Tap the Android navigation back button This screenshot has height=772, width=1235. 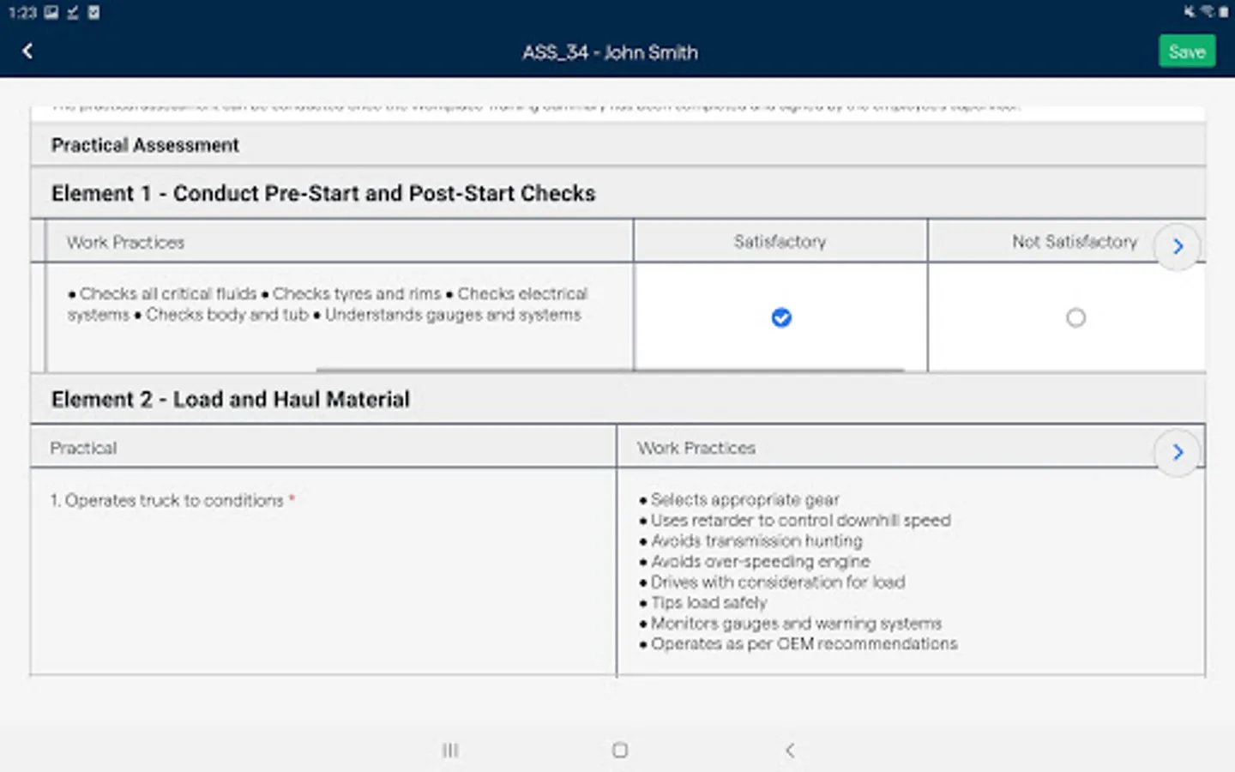coord(790,751)
